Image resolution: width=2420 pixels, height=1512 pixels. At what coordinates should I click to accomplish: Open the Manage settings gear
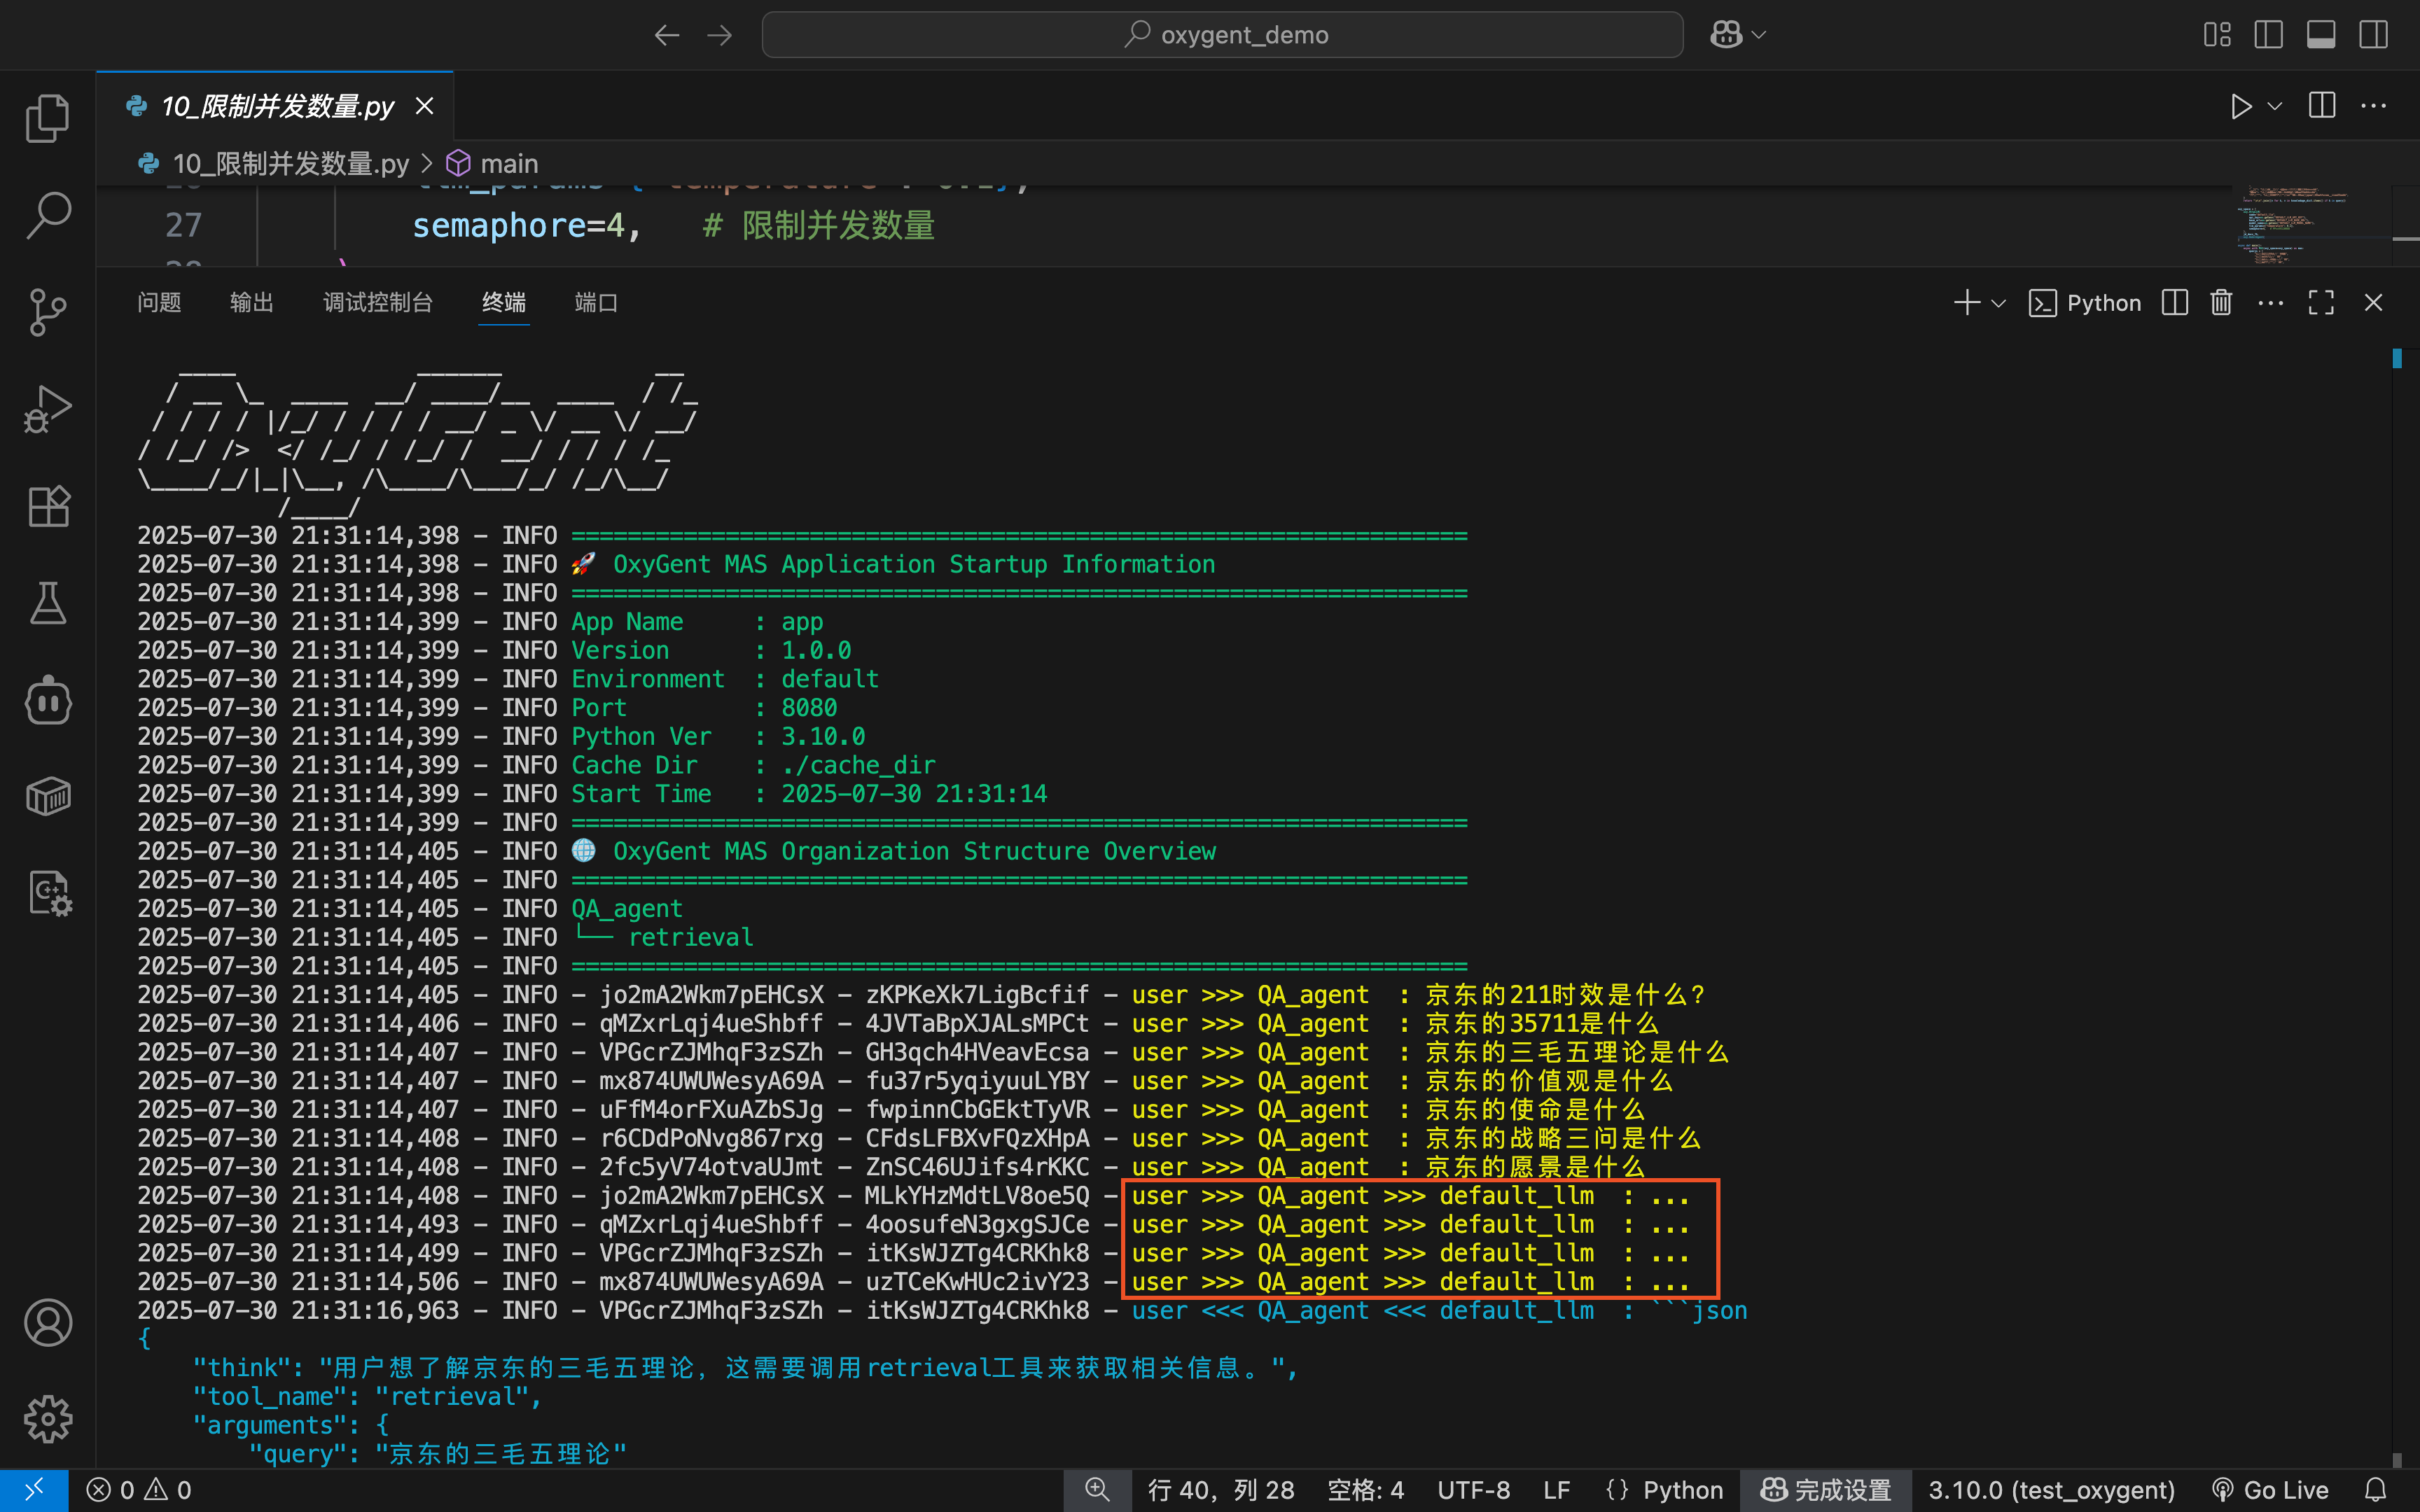tap(47, 1419)
